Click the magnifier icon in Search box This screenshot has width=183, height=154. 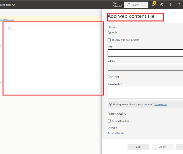tap(128, 5)
